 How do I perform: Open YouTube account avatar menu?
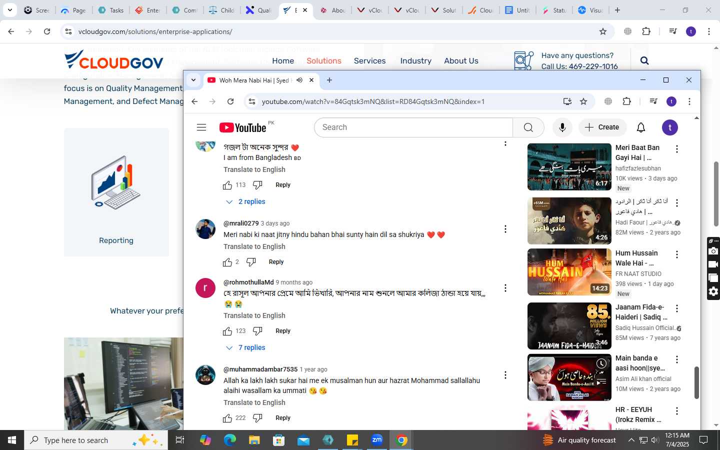[x=670, y=127]
